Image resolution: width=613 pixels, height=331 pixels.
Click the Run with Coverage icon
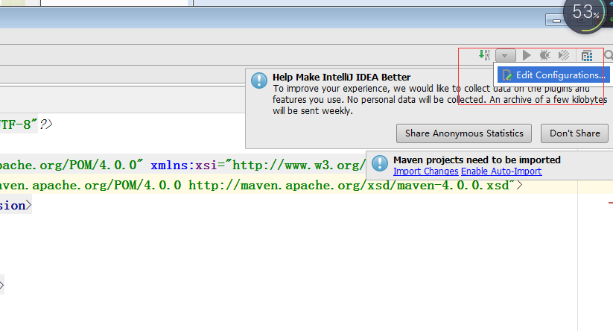point(564,55)
